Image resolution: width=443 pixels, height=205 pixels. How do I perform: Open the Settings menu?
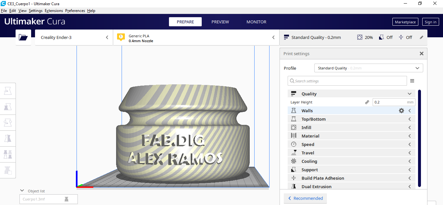pyautogui.click(x=36, y=11)
